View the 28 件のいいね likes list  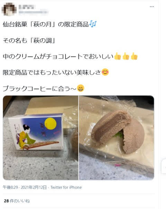pos(17,201)
